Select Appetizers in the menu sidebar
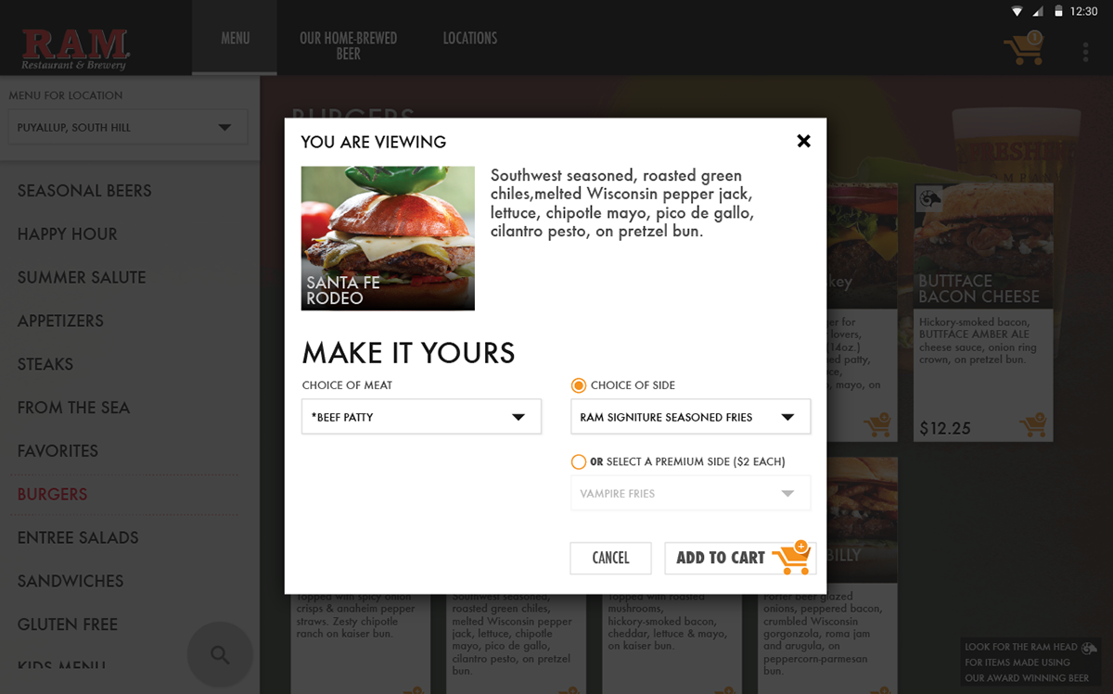Screen dimensions: 1113x694 (x=60, y=321)
